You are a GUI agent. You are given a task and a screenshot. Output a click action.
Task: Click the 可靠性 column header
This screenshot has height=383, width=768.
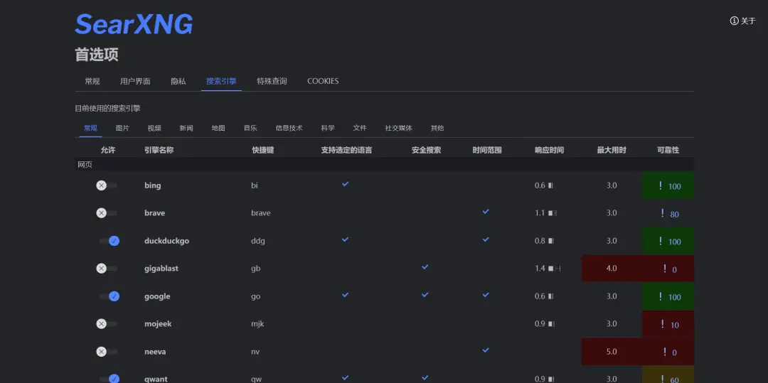668,150
